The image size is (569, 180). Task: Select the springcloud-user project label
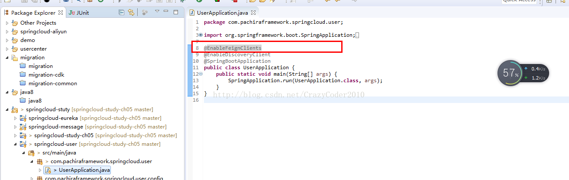[x=56, y=144]
